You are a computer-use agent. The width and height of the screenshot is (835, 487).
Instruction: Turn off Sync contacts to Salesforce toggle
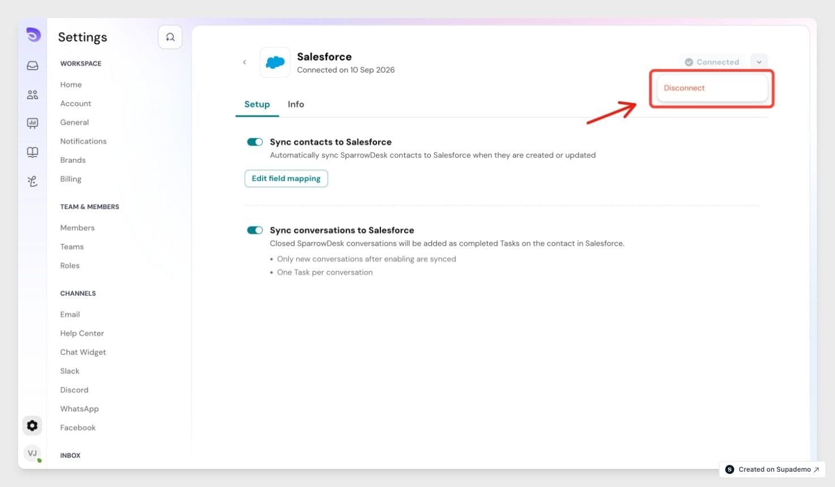point(255,142)
